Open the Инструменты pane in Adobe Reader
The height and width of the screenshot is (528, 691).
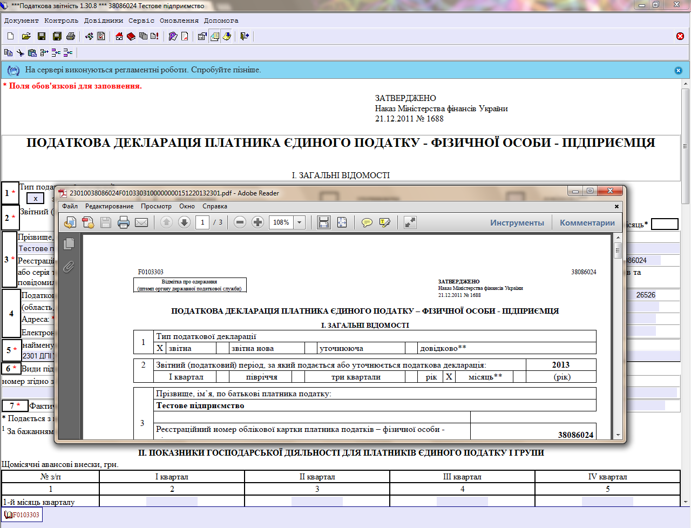coord(517,222)
